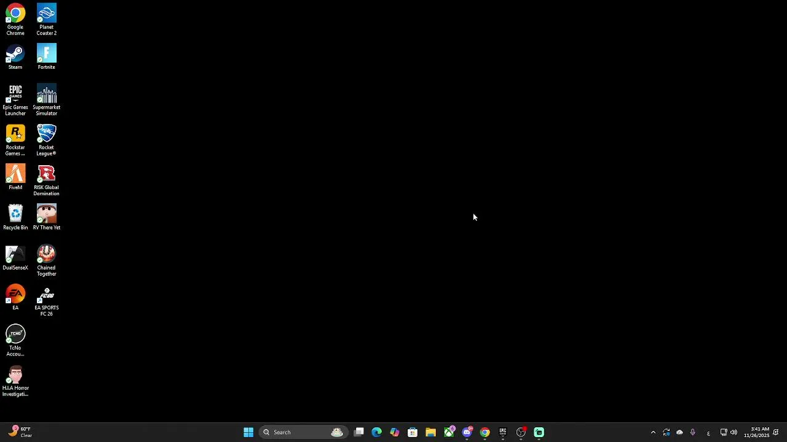The height and width of the screenshot is (442, 787).
Task: Open network settings from the tray icon
Action: (x=724, y=432)
